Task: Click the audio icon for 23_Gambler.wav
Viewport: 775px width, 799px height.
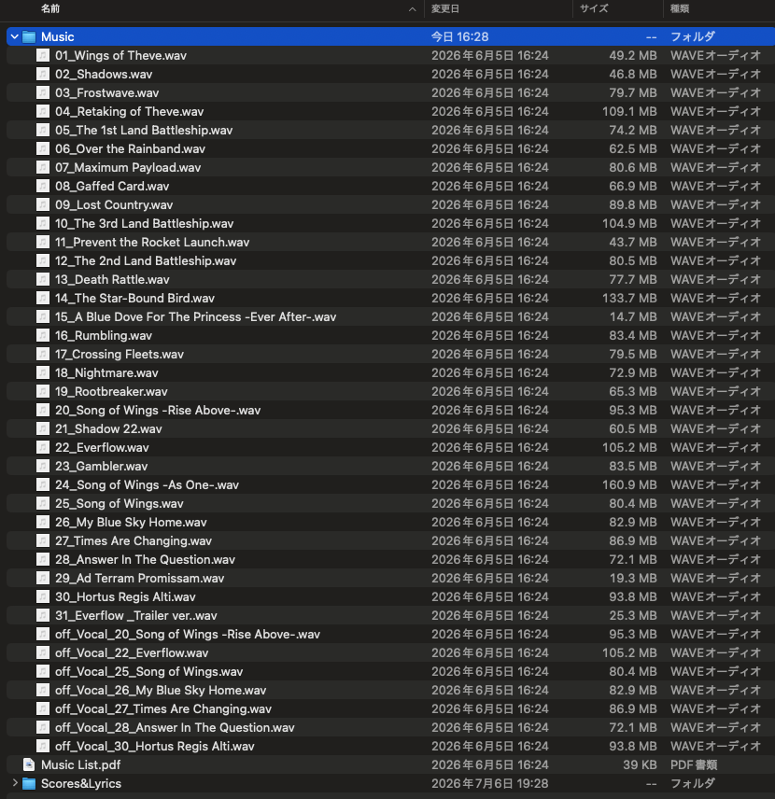Action: tap(43, 467)
